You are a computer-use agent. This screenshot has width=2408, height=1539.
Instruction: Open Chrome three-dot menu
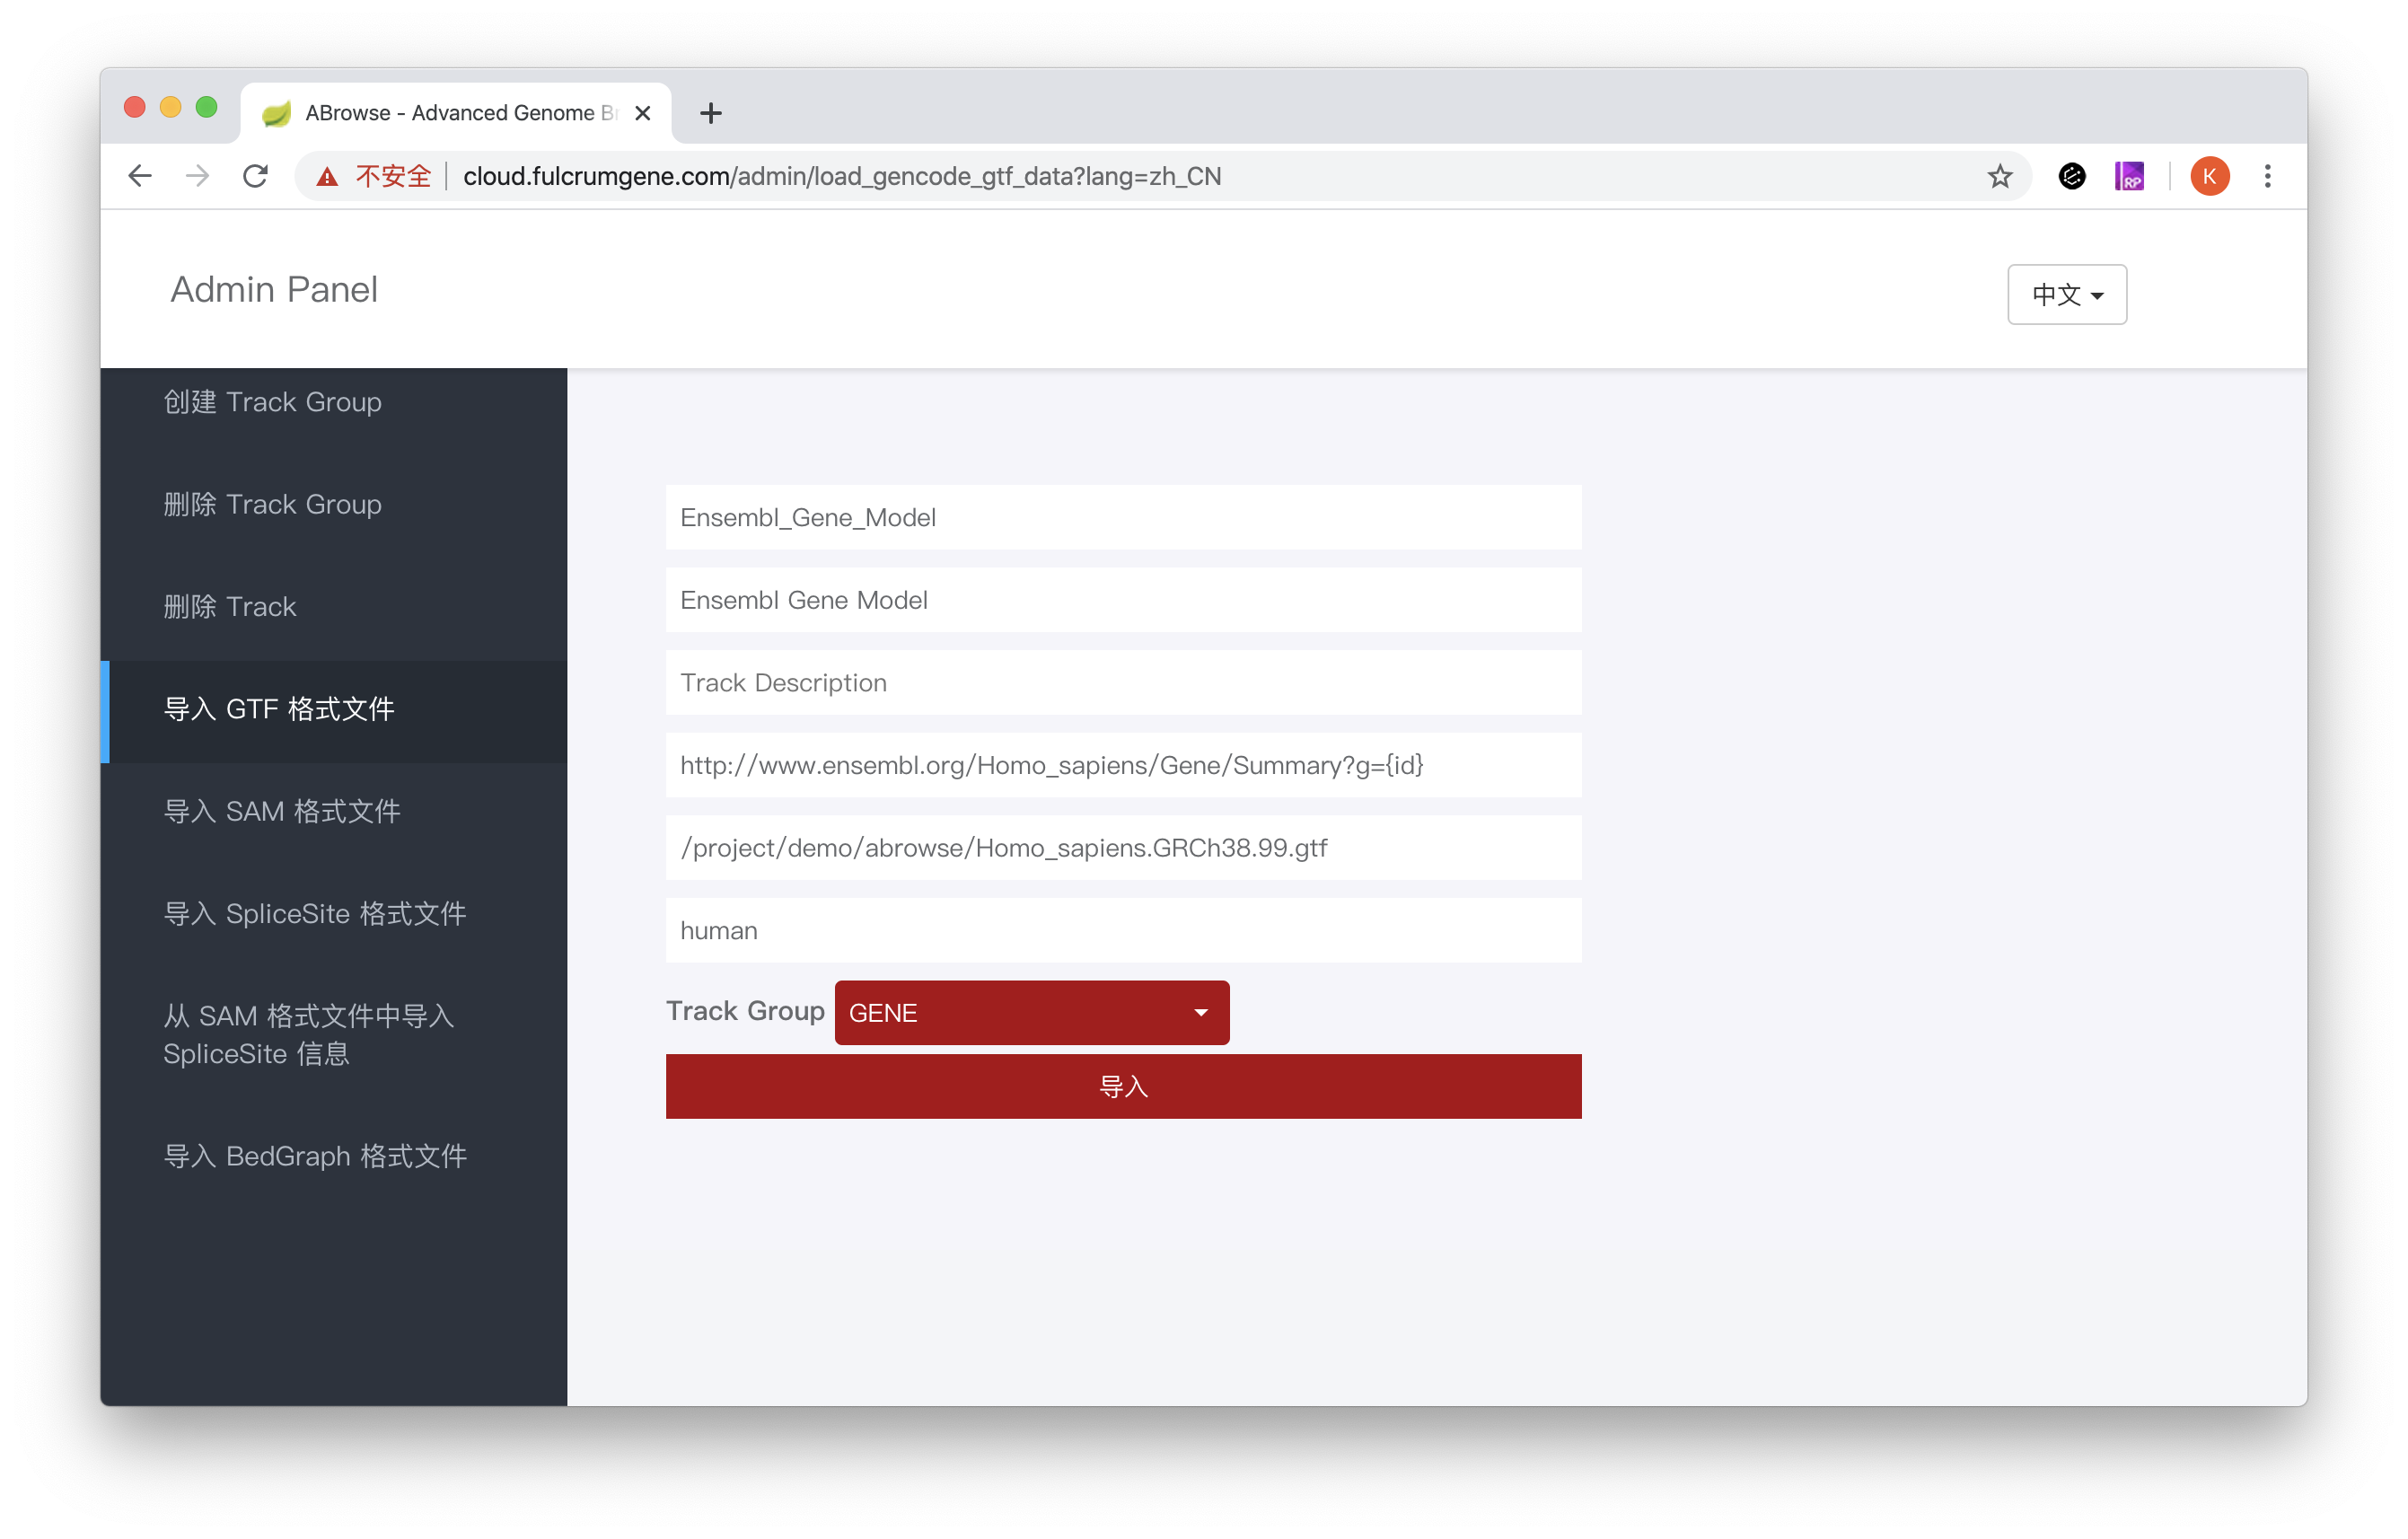[x=2267, y=176]
